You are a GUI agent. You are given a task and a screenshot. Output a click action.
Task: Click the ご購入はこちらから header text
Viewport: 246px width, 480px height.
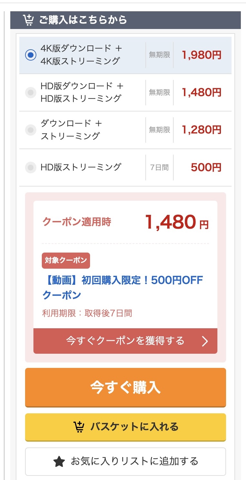pyautogui.click(x=83, y=20)
